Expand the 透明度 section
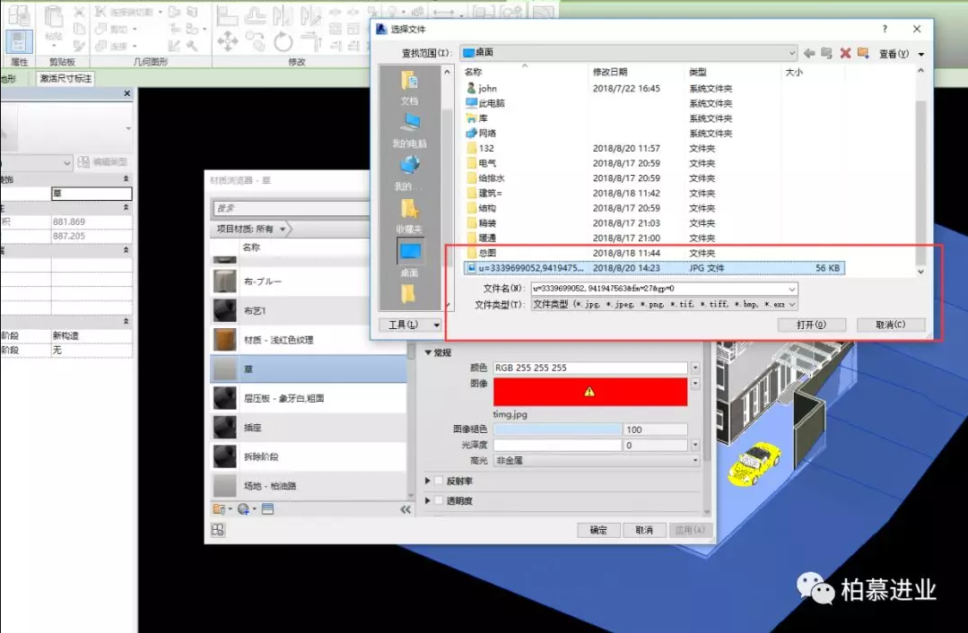Image resolution: width=968 pixels, height=633 pixels. [427, 500]
